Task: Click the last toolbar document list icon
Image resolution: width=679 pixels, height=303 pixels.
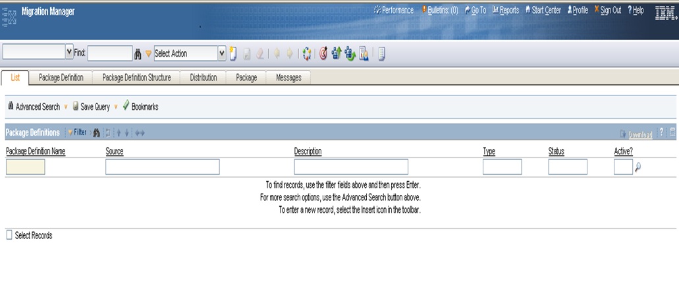Action: coord(381,54)
